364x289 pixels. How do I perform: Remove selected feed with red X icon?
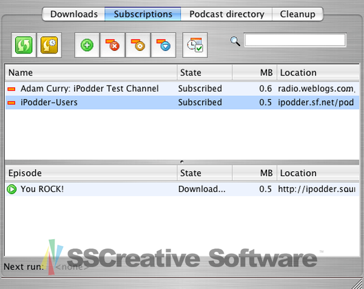pos(113,45)
